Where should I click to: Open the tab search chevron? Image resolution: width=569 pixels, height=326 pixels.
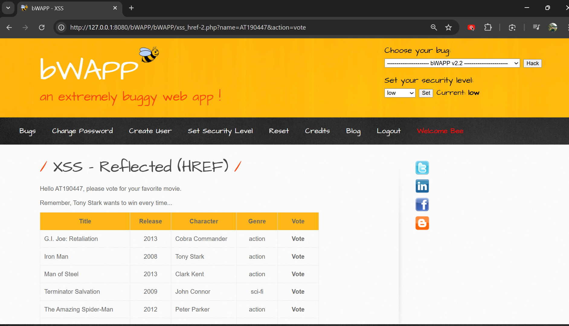[x=8, y=8]
